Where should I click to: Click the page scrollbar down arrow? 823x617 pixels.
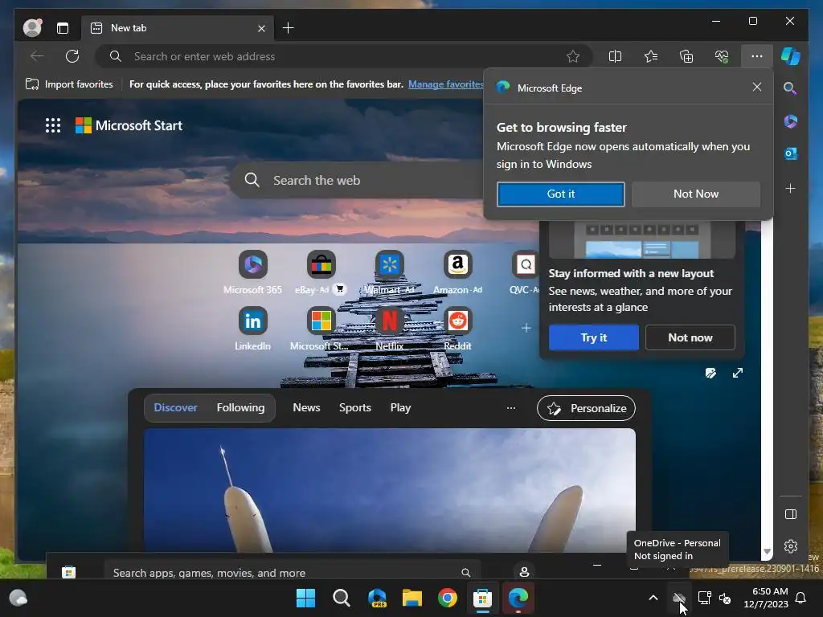[x=767, y=551]
